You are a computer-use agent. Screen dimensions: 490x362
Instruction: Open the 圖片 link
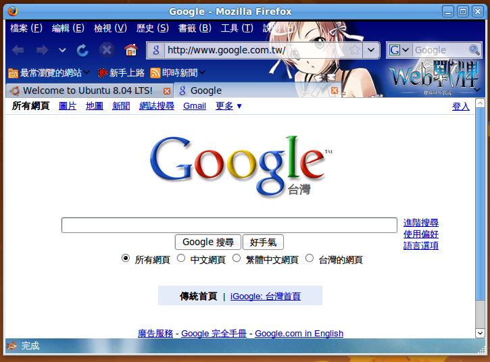click(x=68, y=106)
